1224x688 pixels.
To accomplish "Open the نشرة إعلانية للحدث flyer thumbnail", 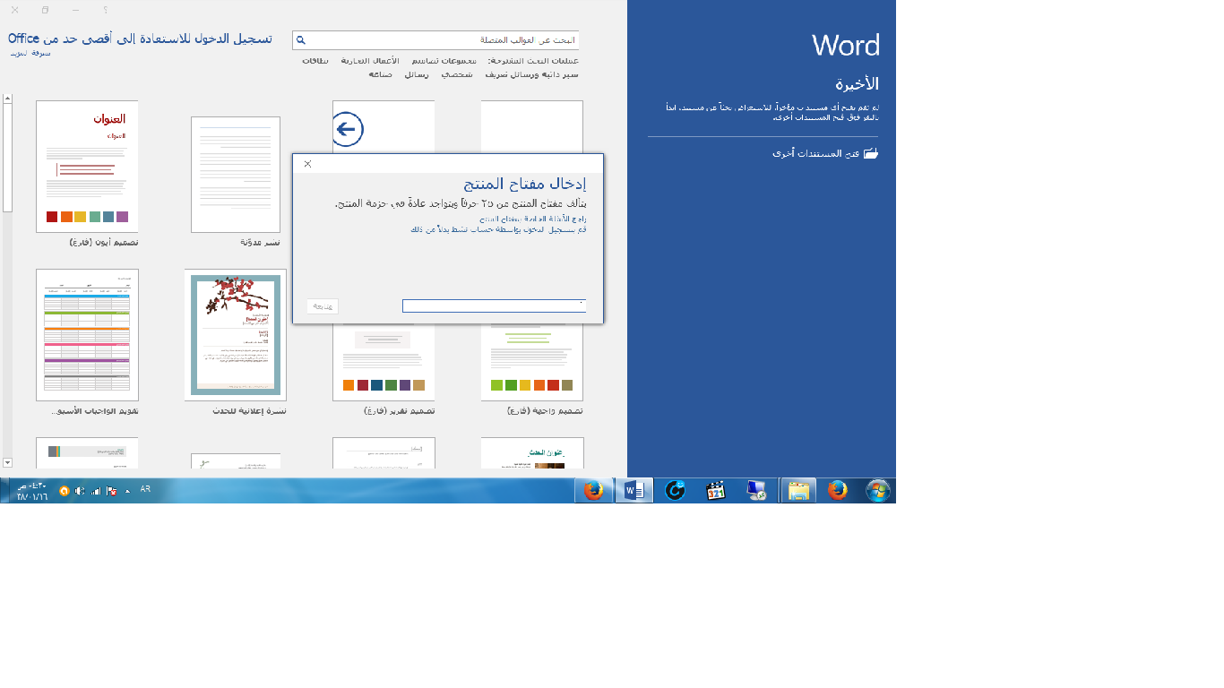I will coord(236,335).
